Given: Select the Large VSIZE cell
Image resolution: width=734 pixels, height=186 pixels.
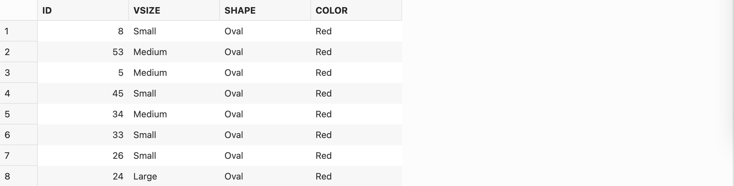Looking at the screenshot, I should pos(174,176).
